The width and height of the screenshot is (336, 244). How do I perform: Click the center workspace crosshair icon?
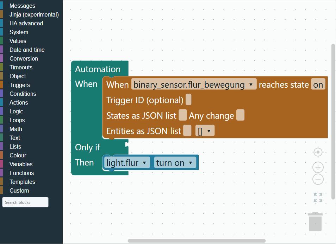point(318,152)
